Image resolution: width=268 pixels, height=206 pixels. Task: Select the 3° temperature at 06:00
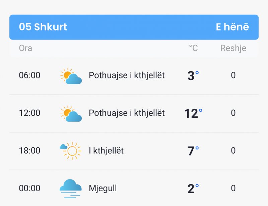[193, 75]
